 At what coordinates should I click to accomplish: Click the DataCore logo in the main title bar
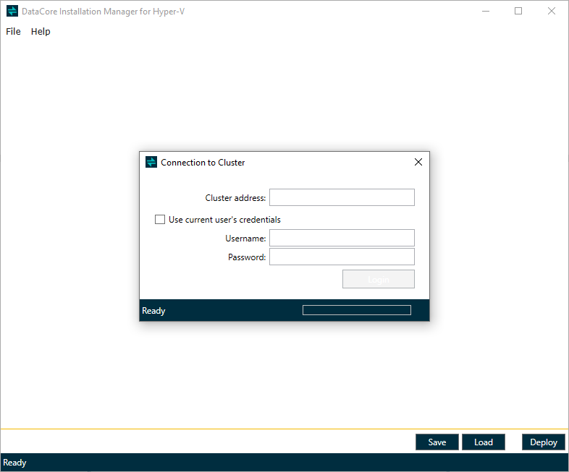(x=12, y=12)
